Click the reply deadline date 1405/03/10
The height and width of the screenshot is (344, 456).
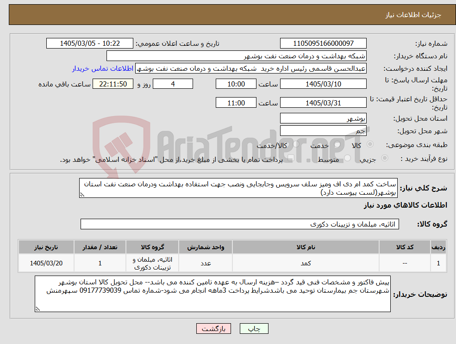(323, 84)
